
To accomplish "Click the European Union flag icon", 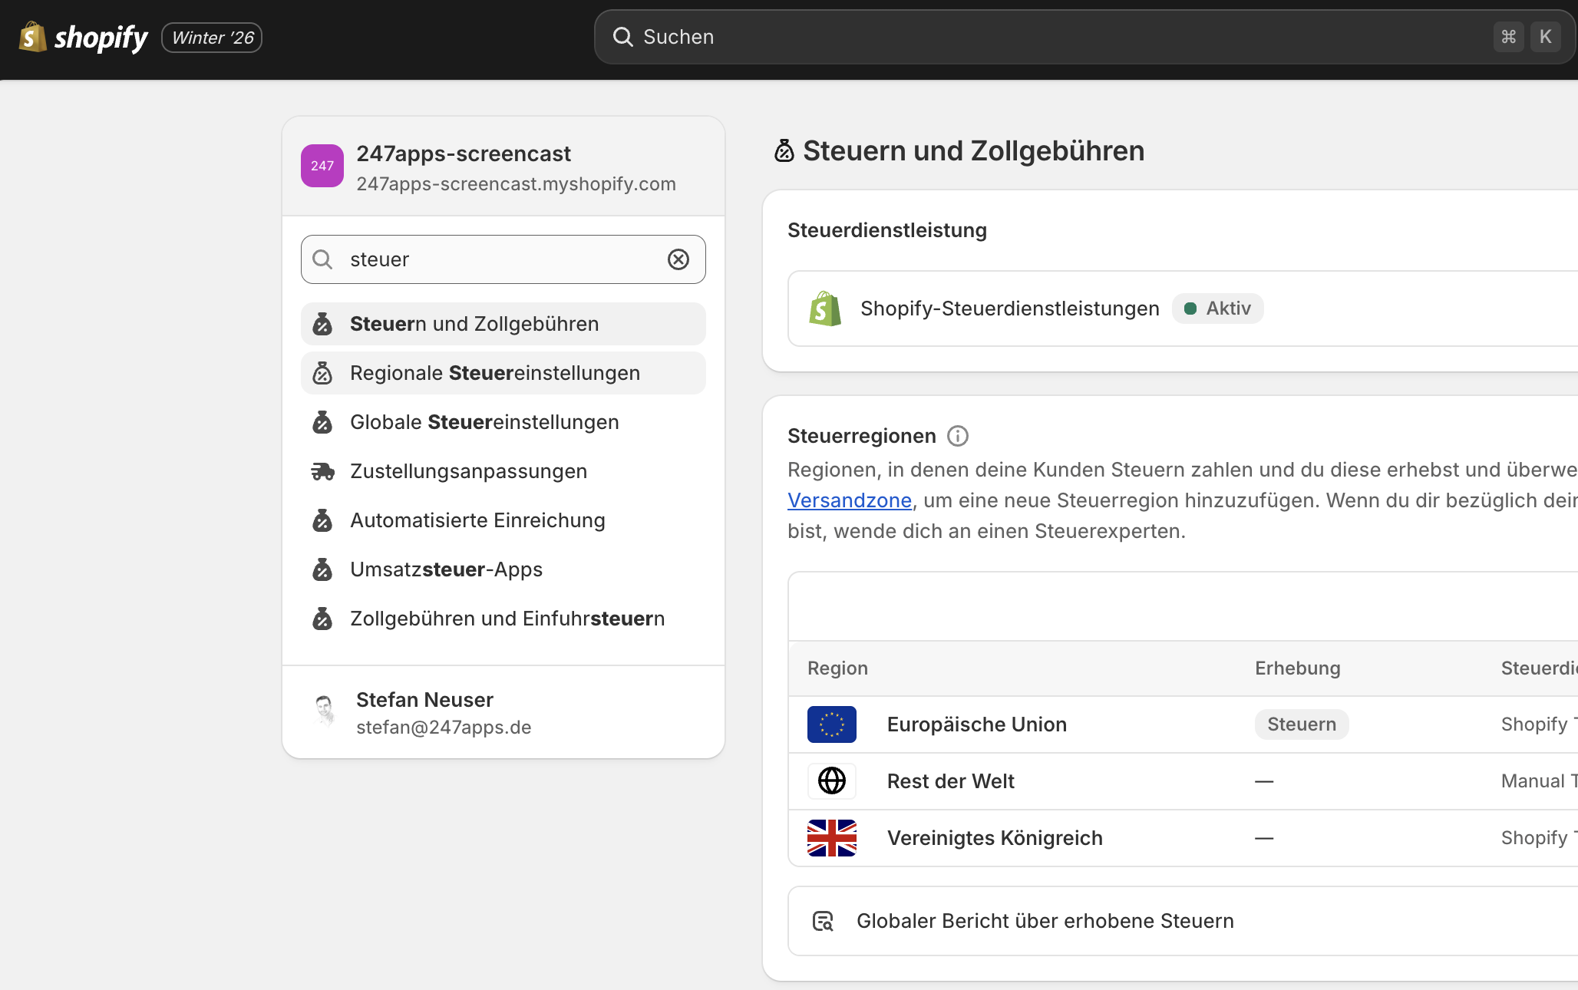I will pos(831,724).
